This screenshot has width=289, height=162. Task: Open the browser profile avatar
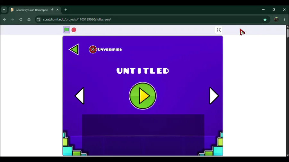click(276, 20)
